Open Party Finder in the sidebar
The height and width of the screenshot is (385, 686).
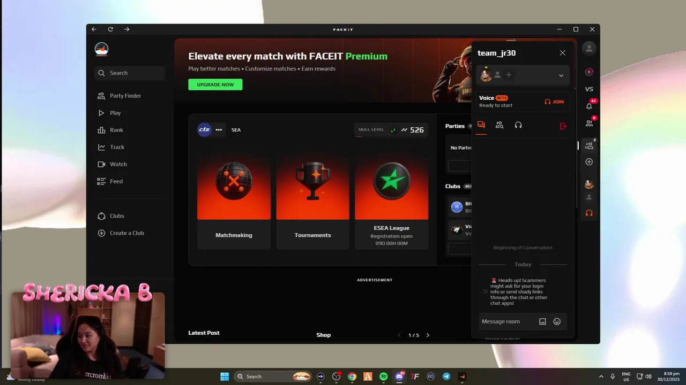point(120,96)
